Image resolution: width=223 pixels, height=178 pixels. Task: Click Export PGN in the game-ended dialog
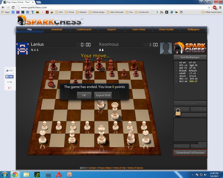pos(103,95)
